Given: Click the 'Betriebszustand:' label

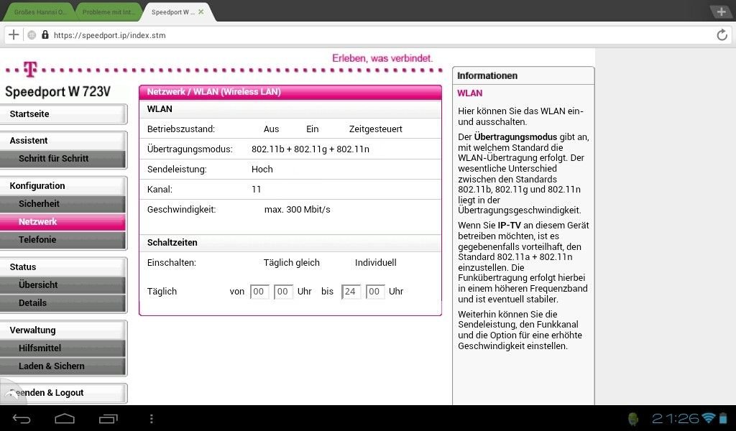Looking at the screenshot, I should pyautogui.click(x=180, y=129).
